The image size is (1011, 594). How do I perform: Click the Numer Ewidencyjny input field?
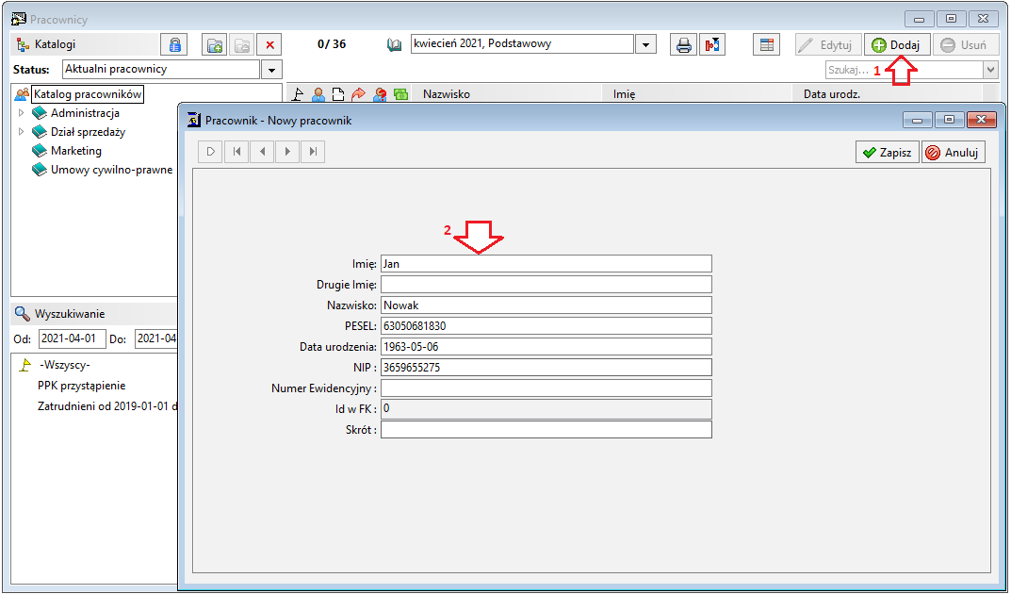click(546, 388)
